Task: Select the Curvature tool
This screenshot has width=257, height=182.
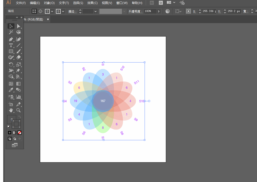Action: coord(18,39)
